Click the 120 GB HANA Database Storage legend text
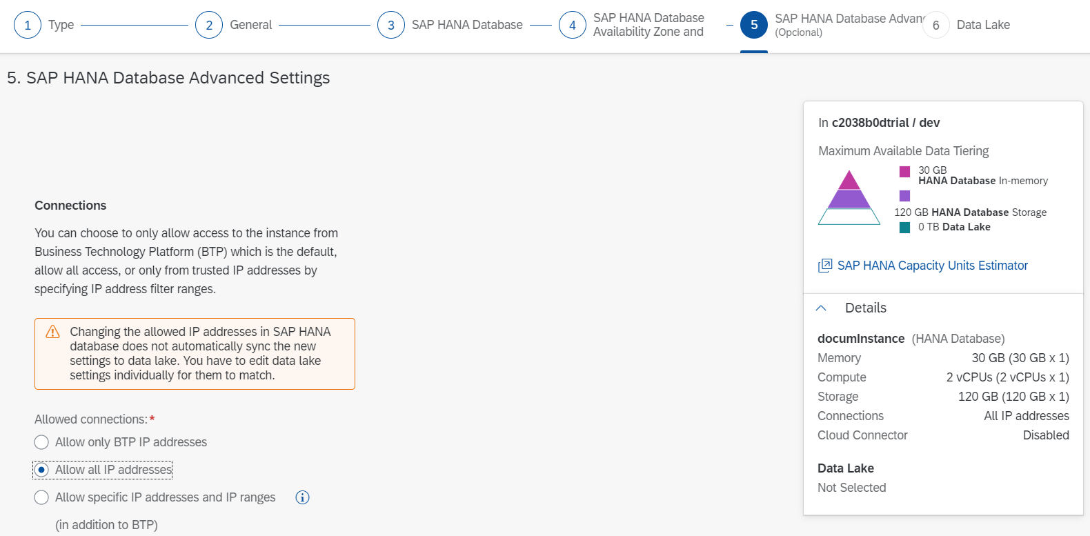Screen dimensions: 1090x536 coord(970,212)
